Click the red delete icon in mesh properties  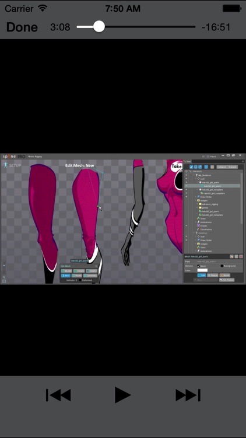pos(241,256)
